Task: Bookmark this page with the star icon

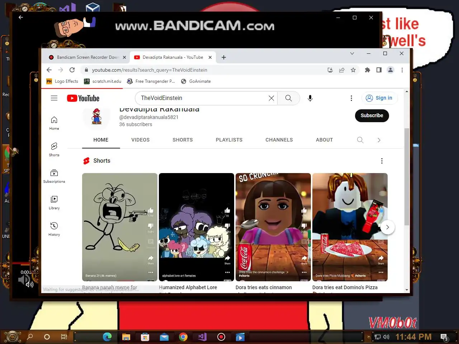Action: [x=353, y=70]
